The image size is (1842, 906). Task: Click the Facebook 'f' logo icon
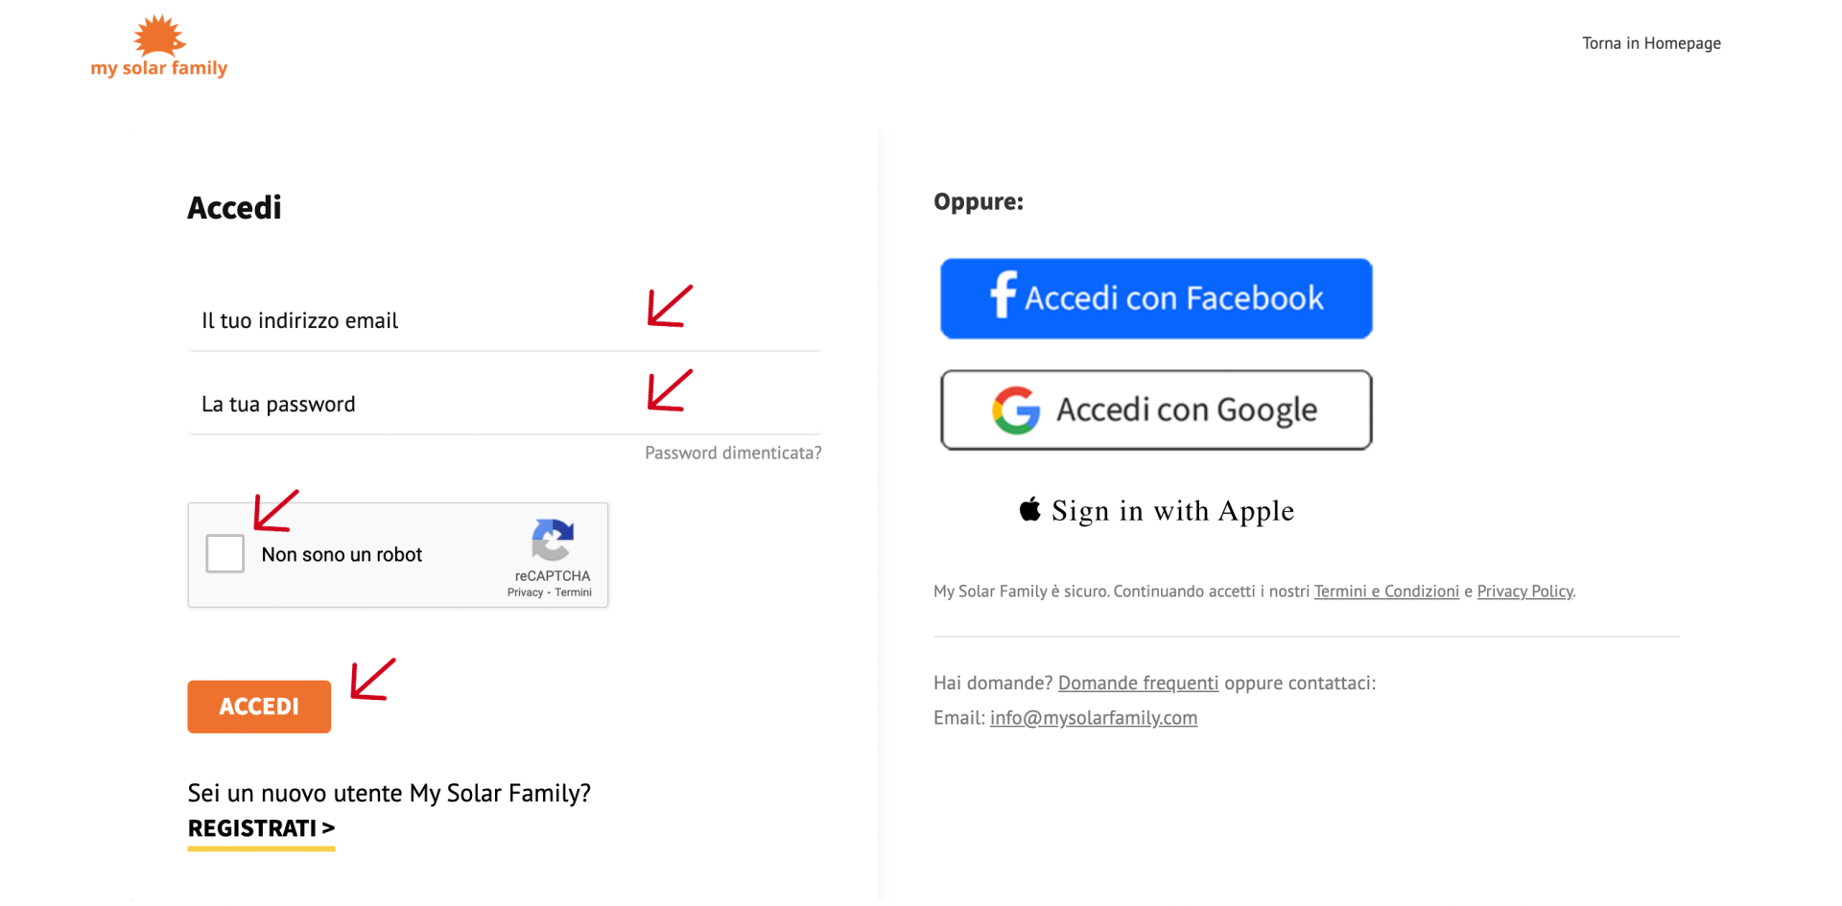pyautogui.click(x=1004, y=295)
